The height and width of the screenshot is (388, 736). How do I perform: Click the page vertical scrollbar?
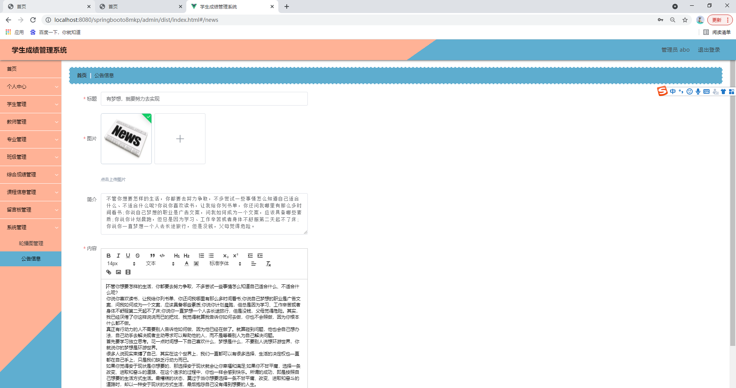pos(733,203)
